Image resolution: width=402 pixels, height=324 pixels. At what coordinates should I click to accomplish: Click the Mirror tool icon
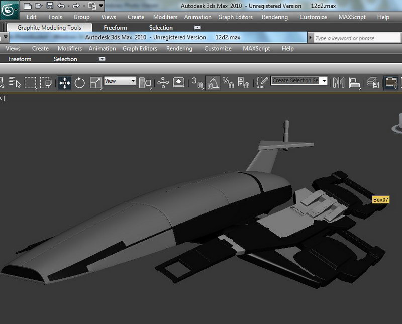click(338, 83)
